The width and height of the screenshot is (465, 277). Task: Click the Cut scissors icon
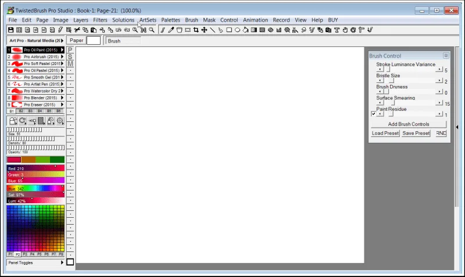(x=77, y=30)
